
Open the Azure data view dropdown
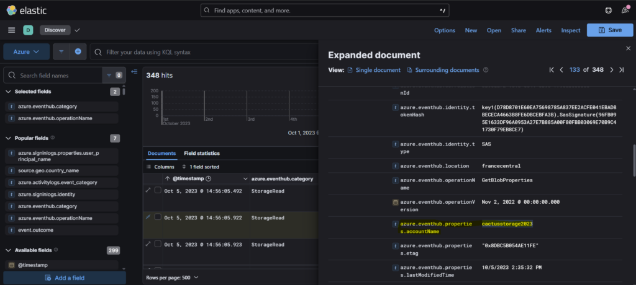27,52
